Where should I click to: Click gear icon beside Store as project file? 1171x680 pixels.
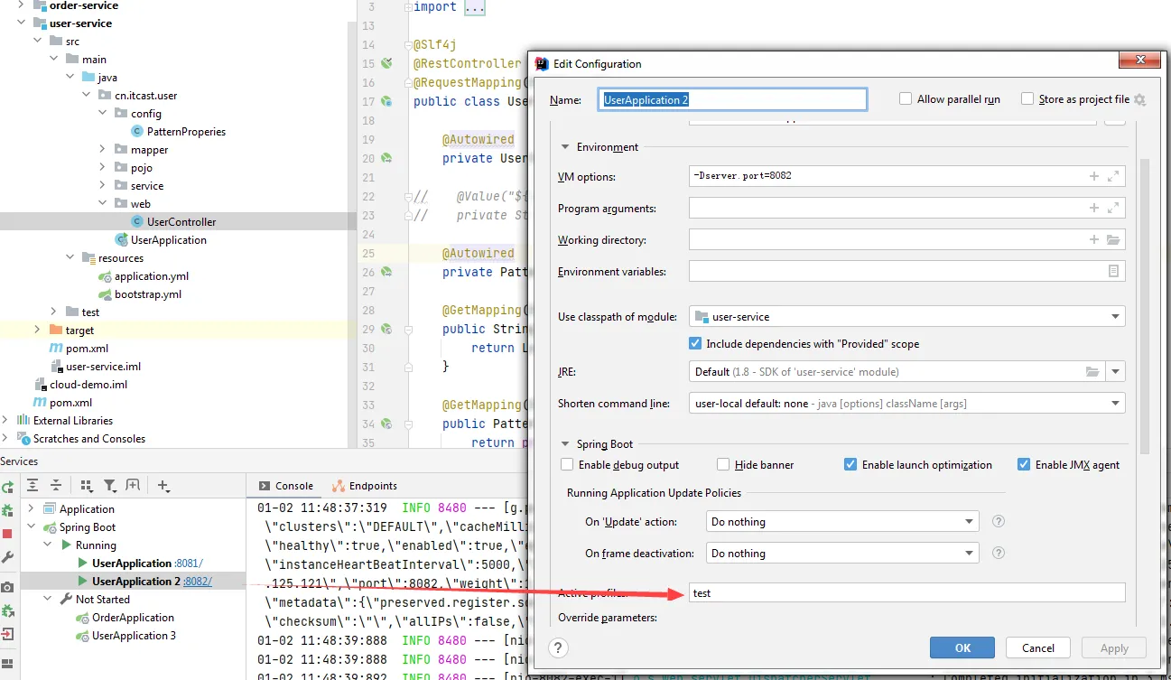click(x=1139, y=99)
